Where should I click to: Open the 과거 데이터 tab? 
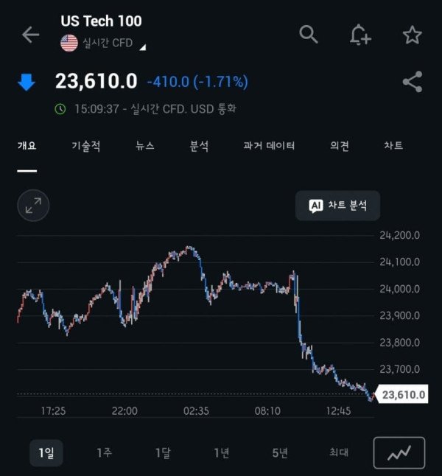click(x=269, y=146)
